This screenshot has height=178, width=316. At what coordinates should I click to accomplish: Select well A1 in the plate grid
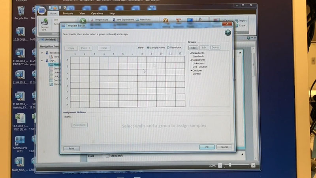(75, 60)
